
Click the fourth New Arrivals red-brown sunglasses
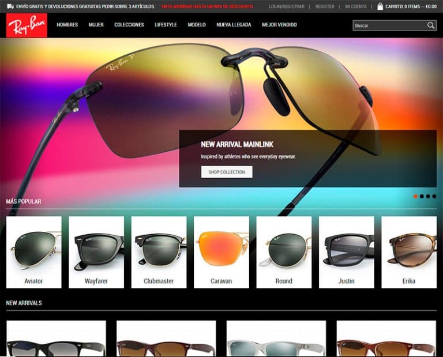[x=386, y=339]
